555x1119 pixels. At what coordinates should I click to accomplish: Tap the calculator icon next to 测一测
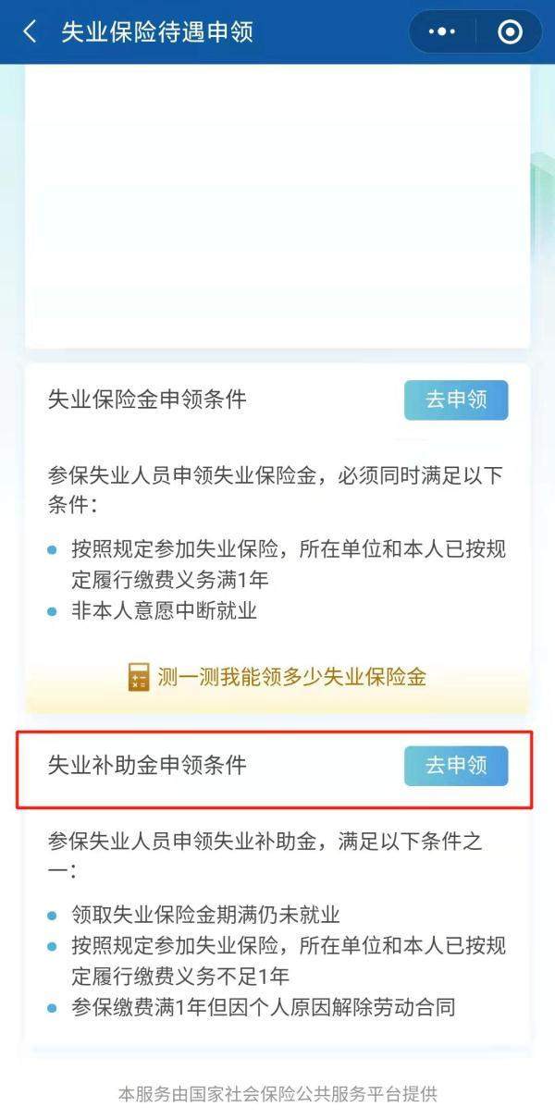point(139,677)
